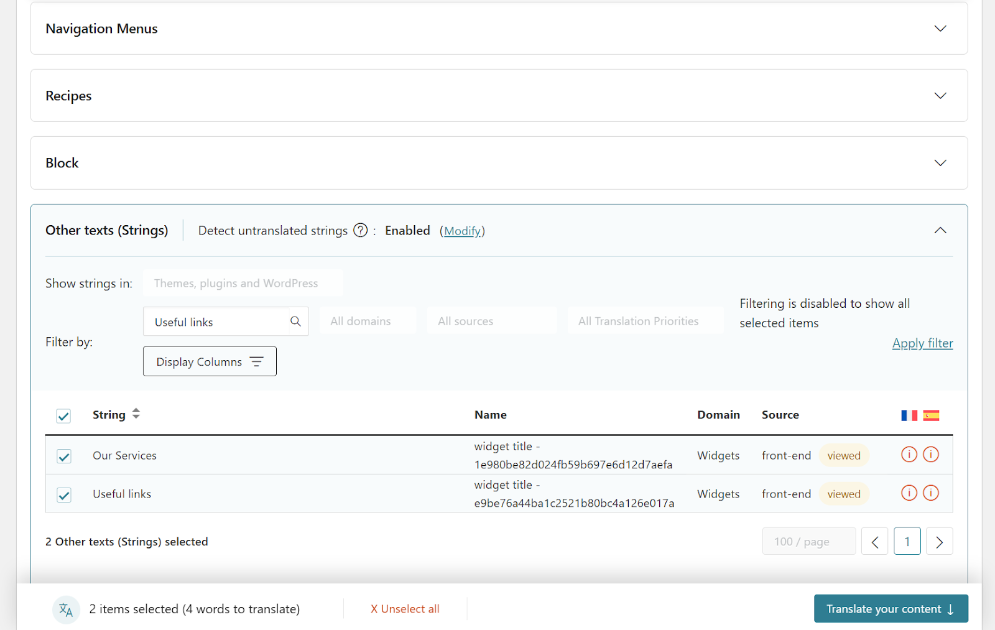Click the search magnifier in the filter field
The height and width of the screenshot is (630, 995).
coord(295,322)
